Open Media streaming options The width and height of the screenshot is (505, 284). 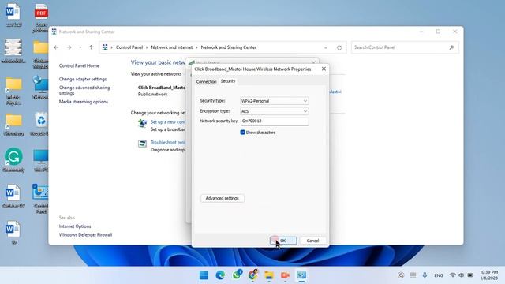click(84, 102)
